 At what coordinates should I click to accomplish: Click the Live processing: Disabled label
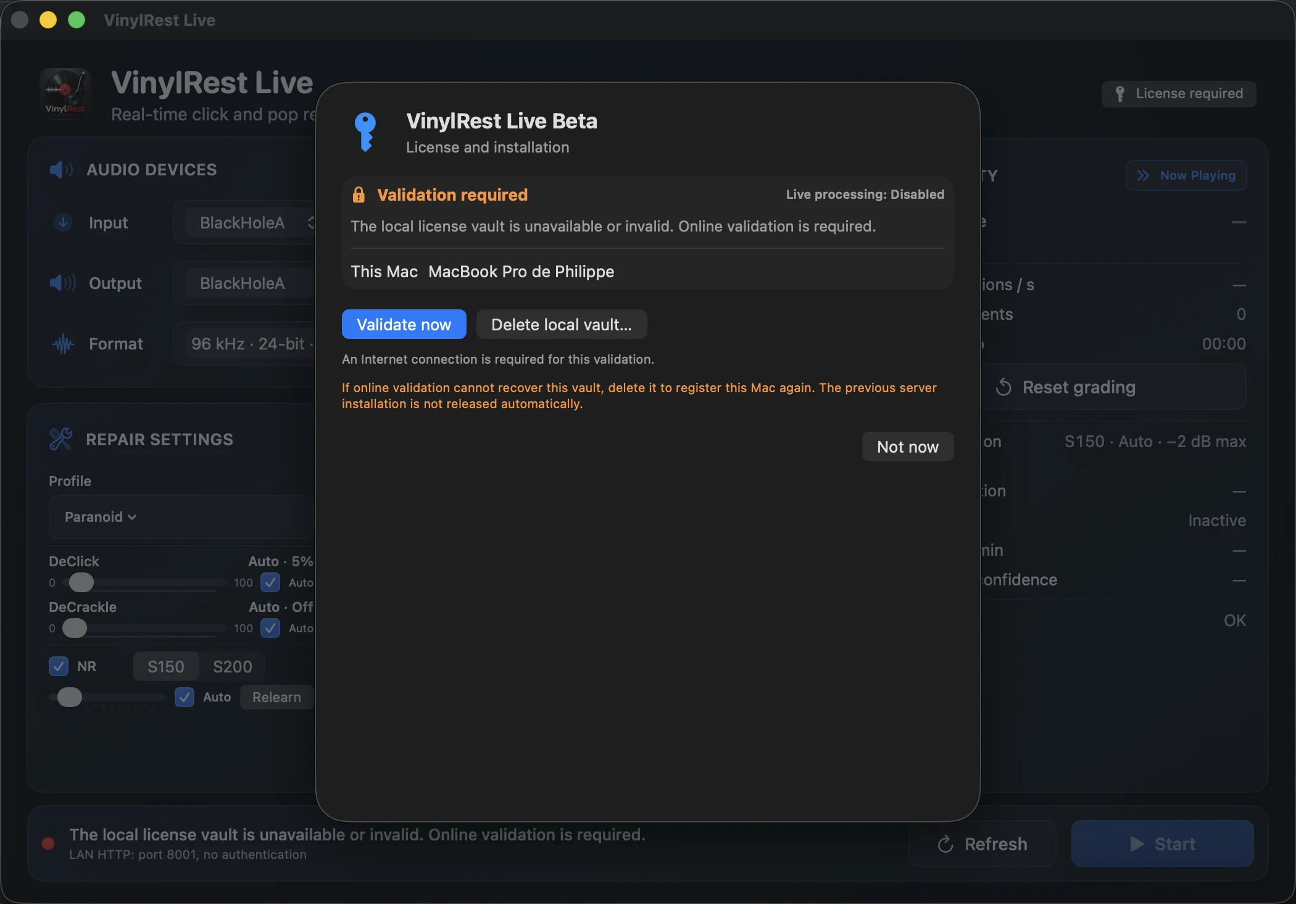point(865,195)
